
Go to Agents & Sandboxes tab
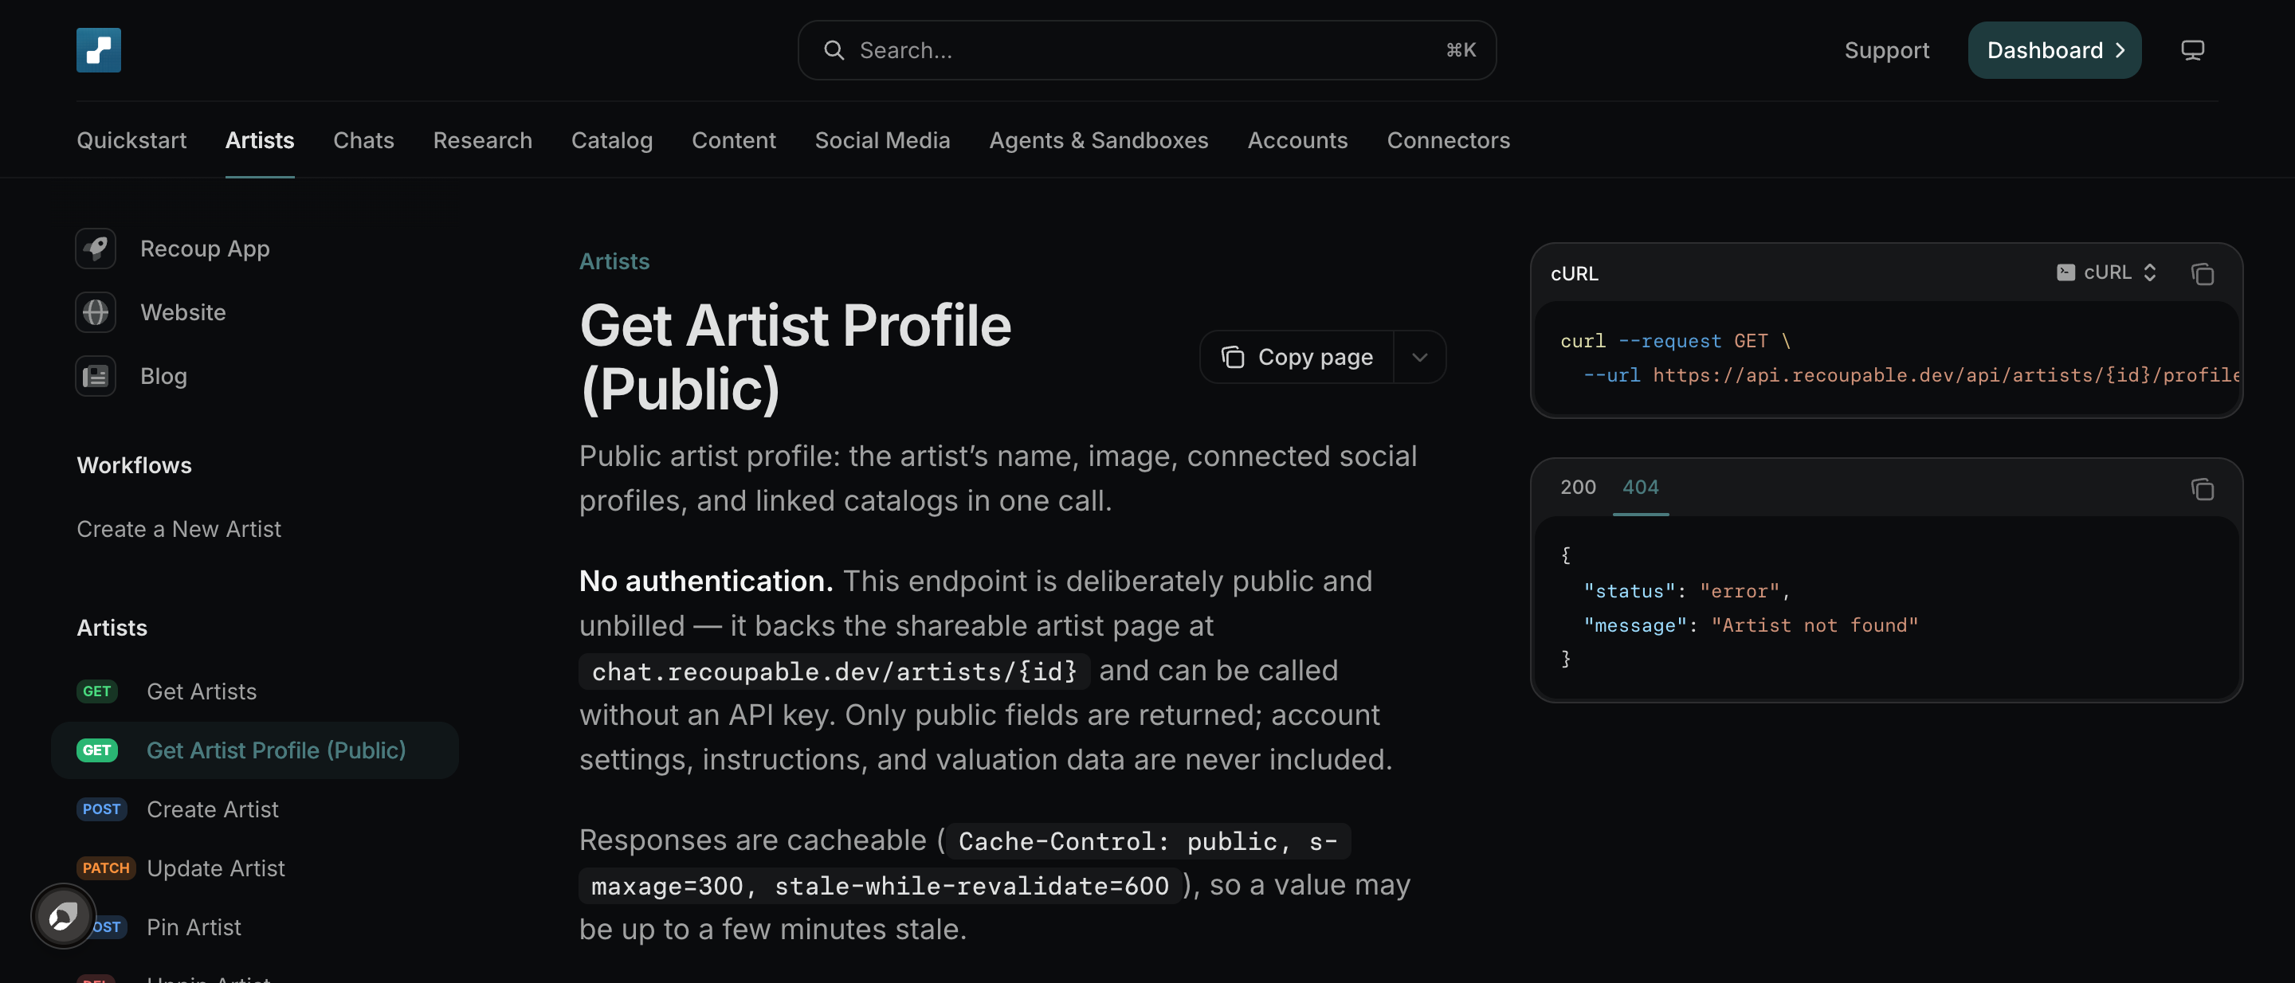click(x=1099, y=139)
